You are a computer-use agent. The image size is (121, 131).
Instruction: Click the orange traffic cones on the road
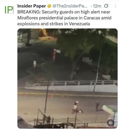(x=57, y=96)
